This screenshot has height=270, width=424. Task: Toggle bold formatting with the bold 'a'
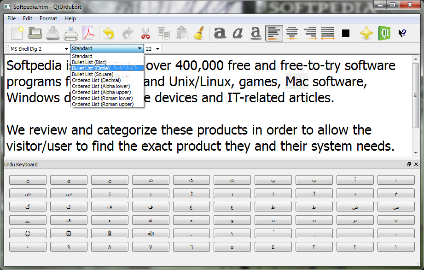(x=220, y=33)
